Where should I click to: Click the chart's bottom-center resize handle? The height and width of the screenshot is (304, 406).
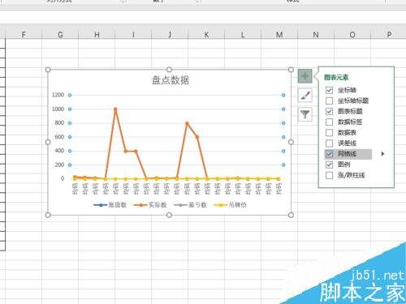tap(169, 215)
